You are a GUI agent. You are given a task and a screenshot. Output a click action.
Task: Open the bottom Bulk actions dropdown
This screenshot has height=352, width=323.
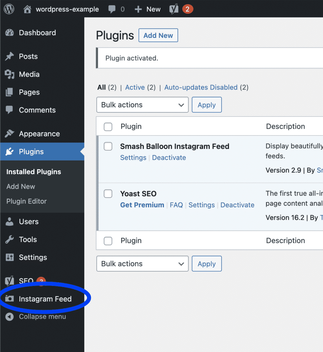pyautogui.click(x=142, y=264)
